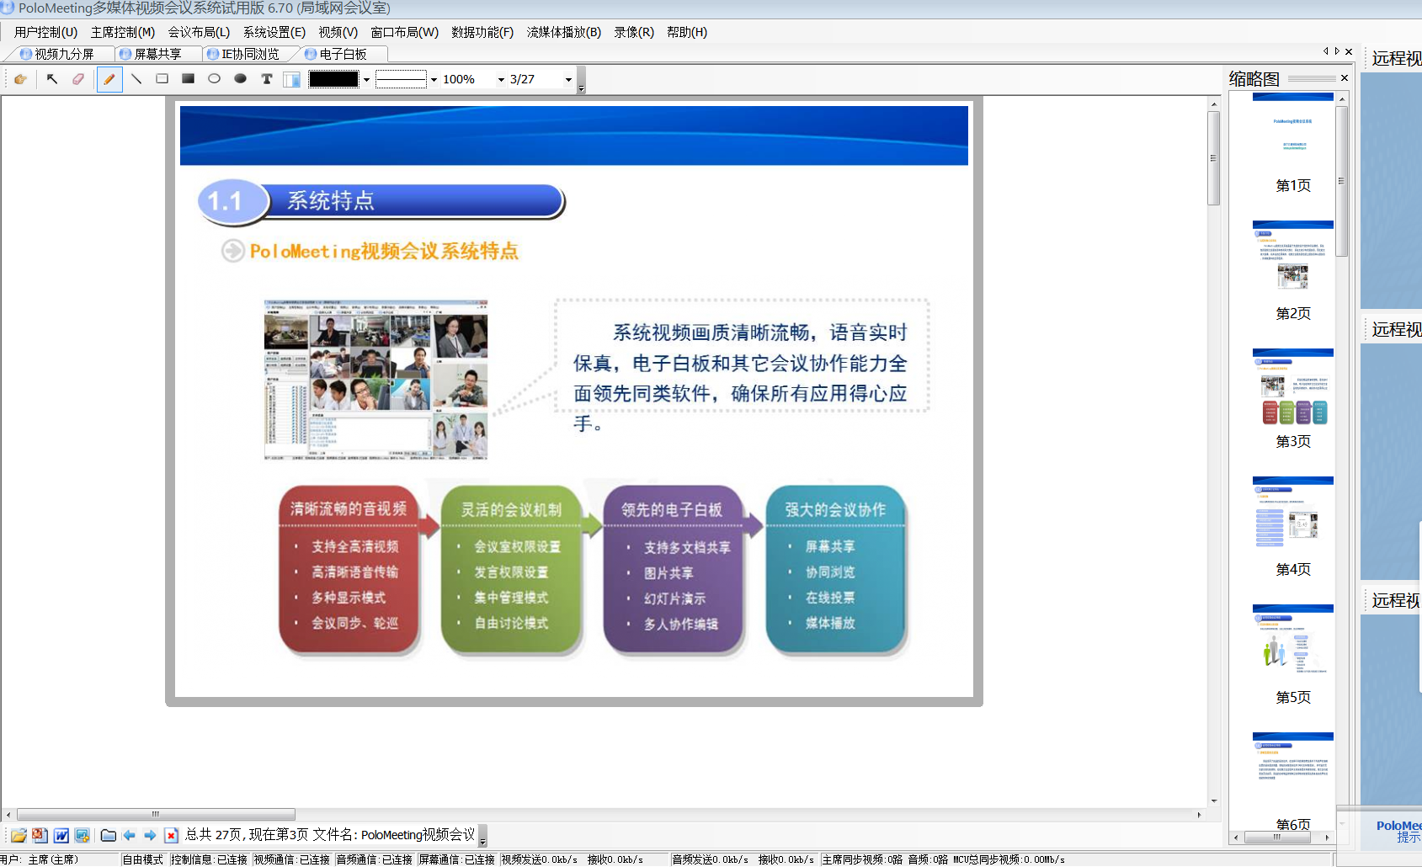Screen dimensions: 1422x867
Task: Switch to the 视频九分屏 tab
Action: pos(59,52)
